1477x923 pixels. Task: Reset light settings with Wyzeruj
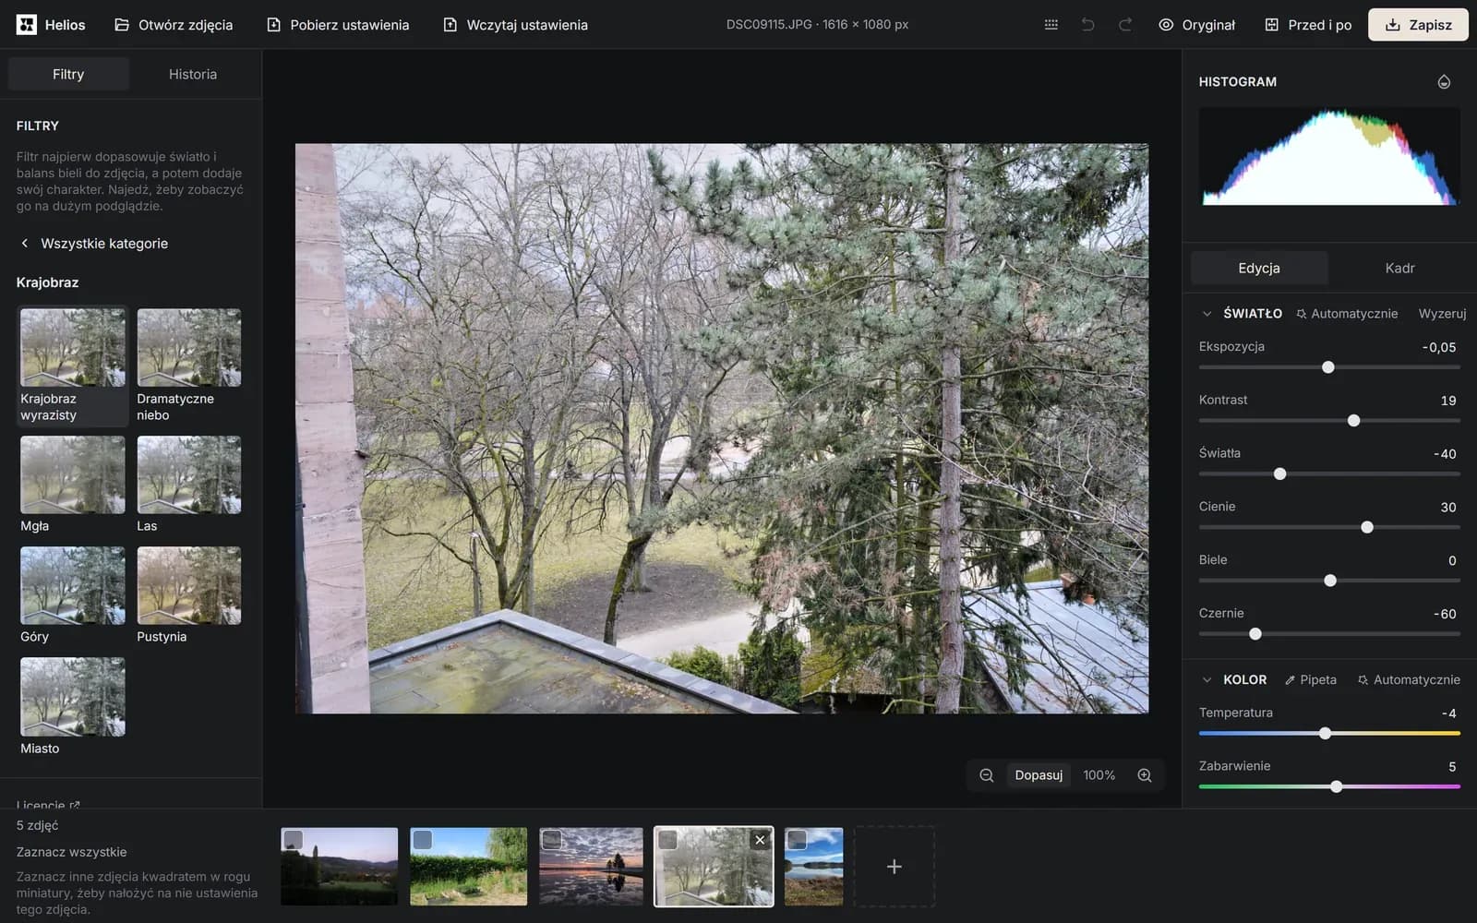(1442, 314)
